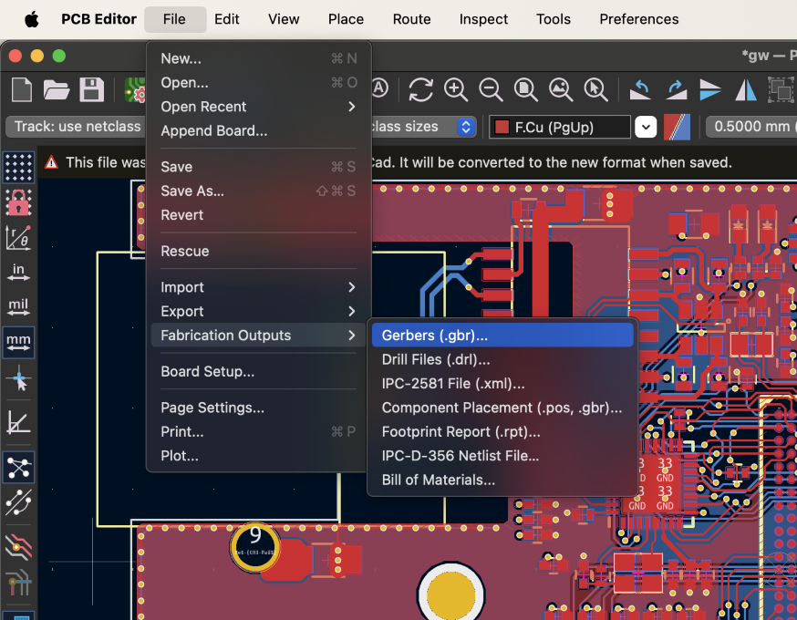The image size is (797, 620).
Task: Open the Apple menu
Action: click(32, 19)
